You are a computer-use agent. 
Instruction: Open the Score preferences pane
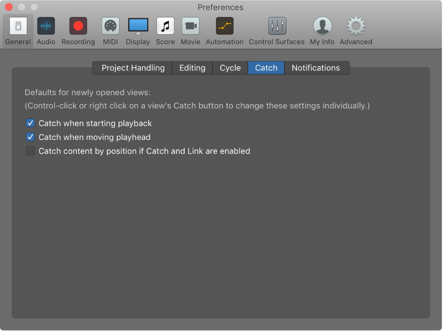tap(165, 31)
